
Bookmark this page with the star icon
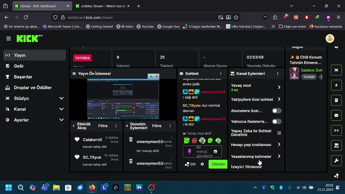pos(236,17)
